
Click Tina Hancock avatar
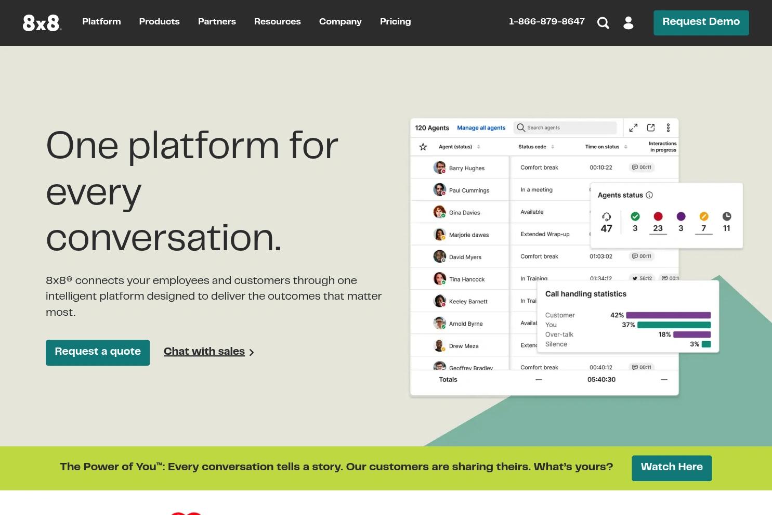click(440, 279)
